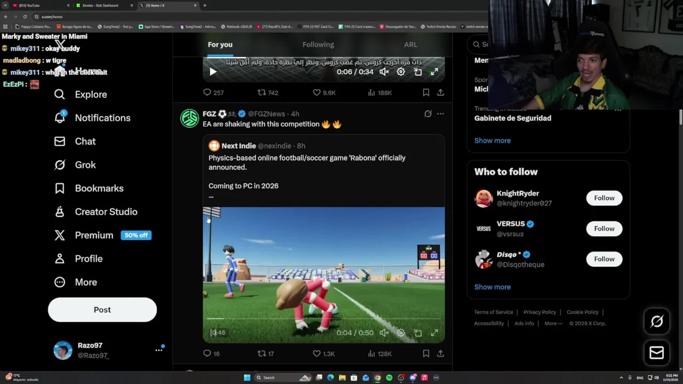Viewport: 683px width, 384px height.
Task: Fullscreen the top Arabic-caption video
Action: click(x=434, y=71)
